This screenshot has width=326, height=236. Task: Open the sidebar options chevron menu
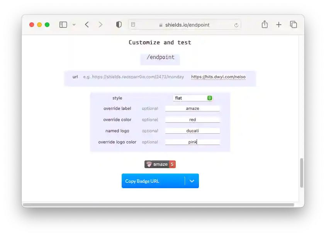74,25
